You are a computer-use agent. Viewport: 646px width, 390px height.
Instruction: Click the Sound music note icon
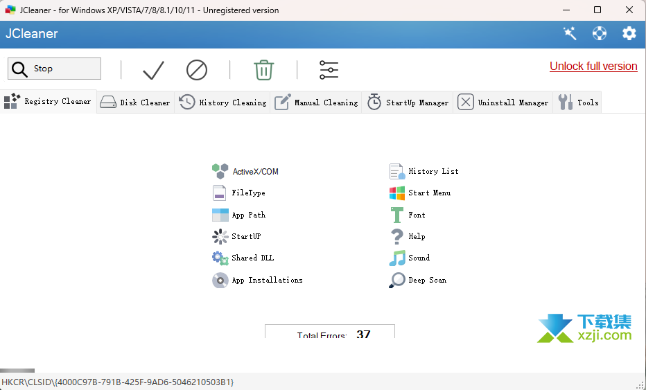click(397, 258)
